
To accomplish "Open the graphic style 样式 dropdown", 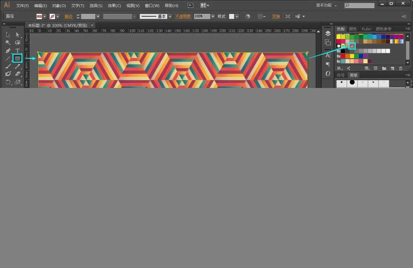I will click(x=237, y=16).
